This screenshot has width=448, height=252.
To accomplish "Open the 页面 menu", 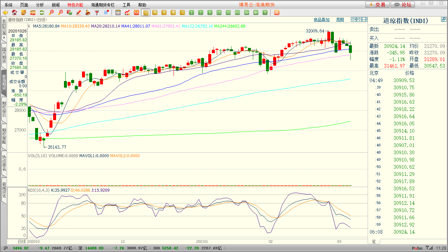I will [24, 5].
